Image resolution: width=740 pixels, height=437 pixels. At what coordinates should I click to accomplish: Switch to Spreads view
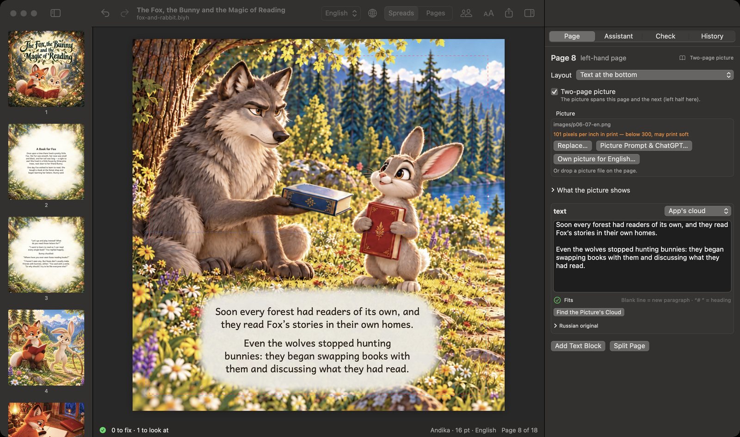coord(401,13)
